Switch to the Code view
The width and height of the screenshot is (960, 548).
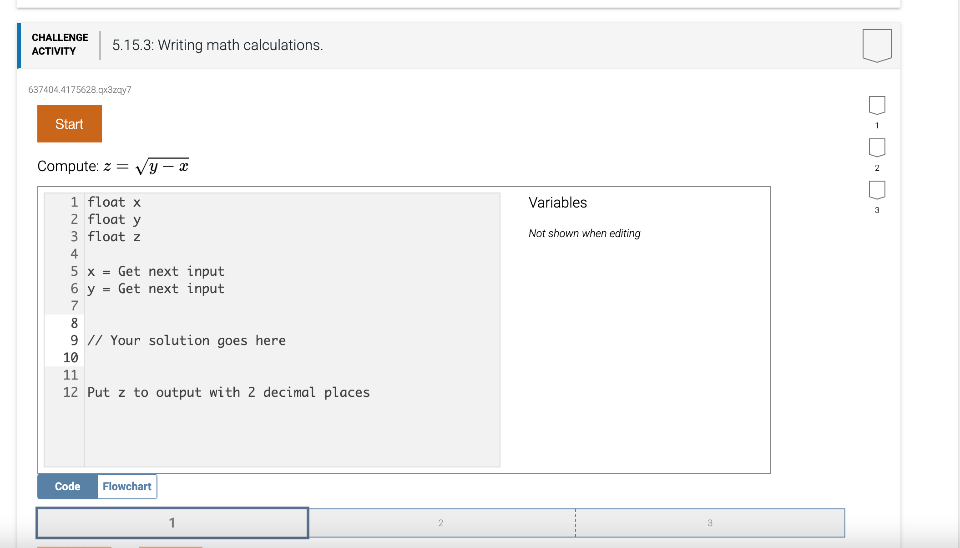click(67, 486)
